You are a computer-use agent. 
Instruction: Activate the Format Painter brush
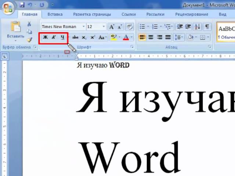point(29,40)
